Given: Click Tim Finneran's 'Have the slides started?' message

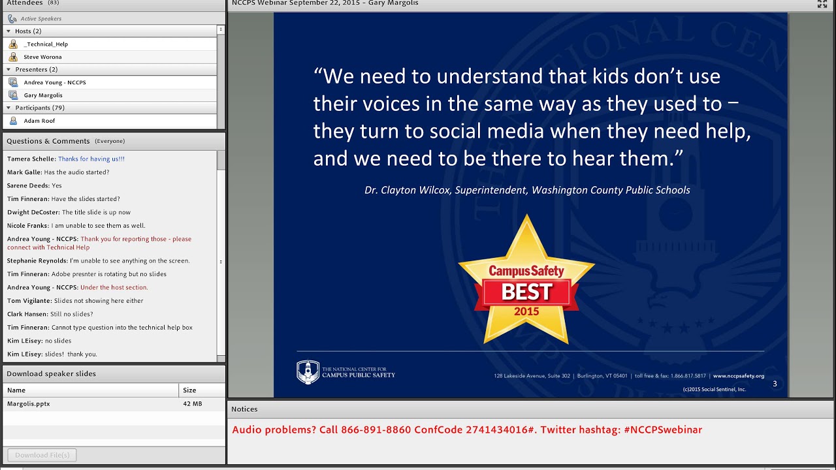Looking at the screenshot, I should tap(63, 199).
